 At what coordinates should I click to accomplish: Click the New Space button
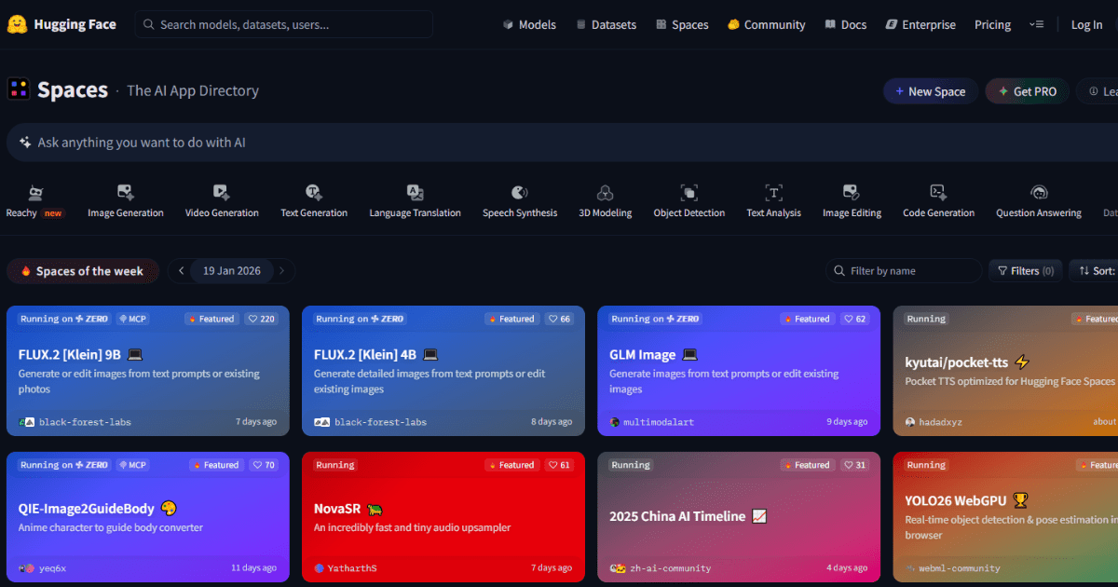[x=930, y=90]
